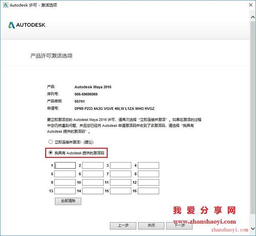Click the request code DPN9 P233 text
Screen dimensions: 256x236
coord(114,108)
